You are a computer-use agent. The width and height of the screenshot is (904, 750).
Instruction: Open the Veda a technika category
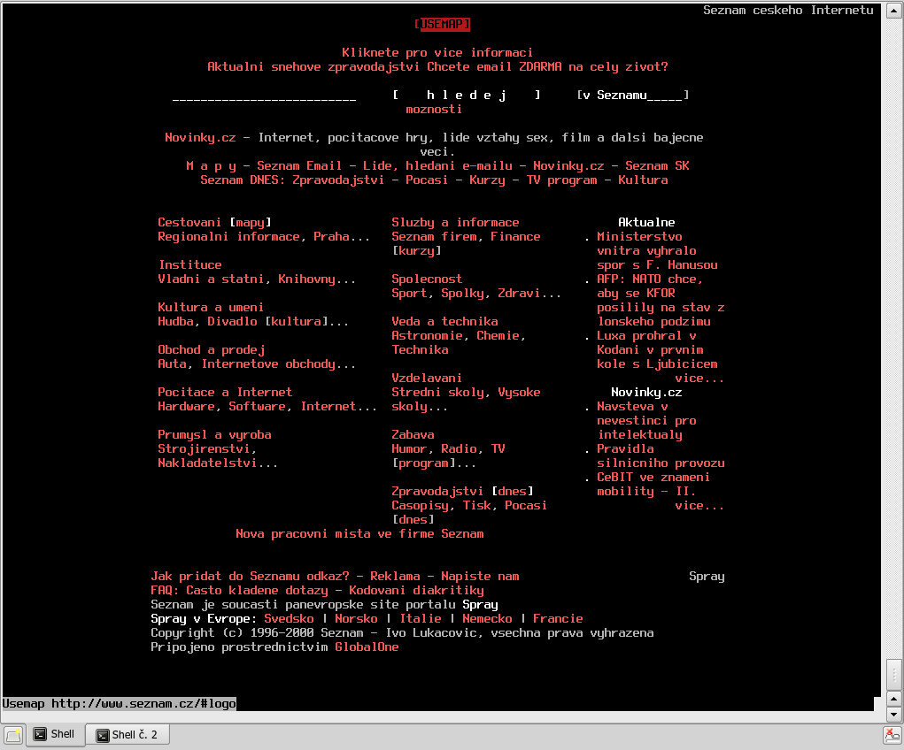(445, 321)
